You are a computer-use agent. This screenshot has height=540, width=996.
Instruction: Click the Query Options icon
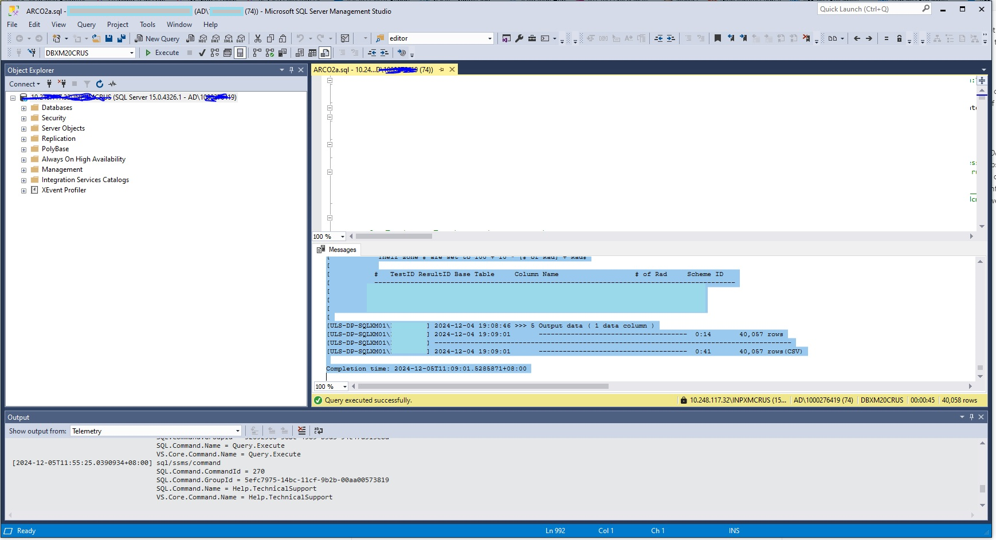(228, 53)
